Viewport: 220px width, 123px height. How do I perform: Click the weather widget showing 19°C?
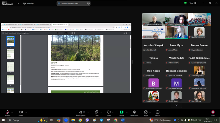coord(160,120)
